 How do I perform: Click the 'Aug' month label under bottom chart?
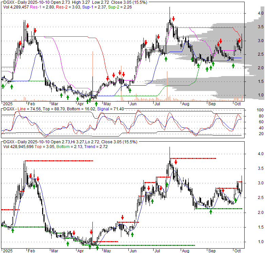(185, 251)
